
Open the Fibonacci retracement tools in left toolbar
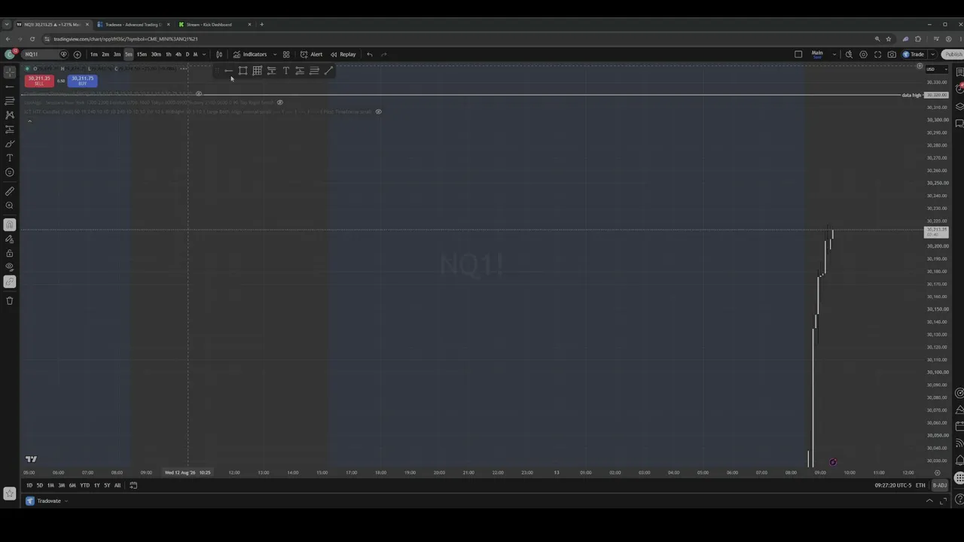click(10, 101)
